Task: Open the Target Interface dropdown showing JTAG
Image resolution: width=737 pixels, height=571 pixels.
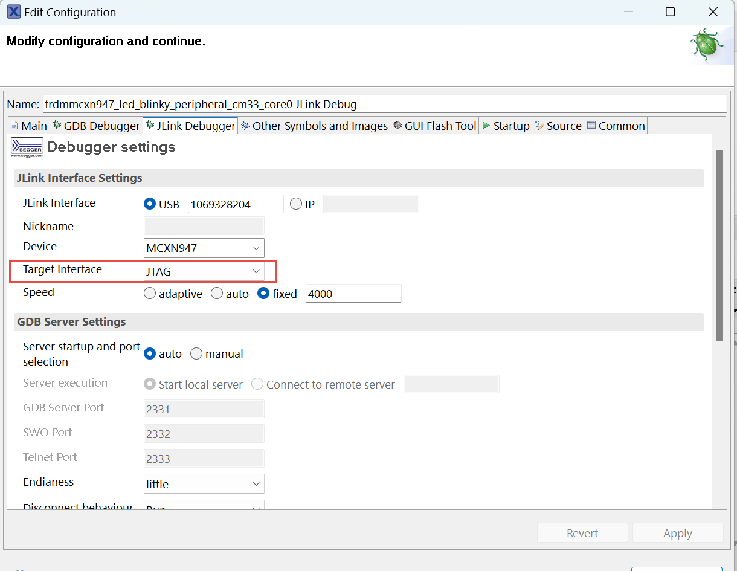Action: pyautogui.click(x=204, y=271)
